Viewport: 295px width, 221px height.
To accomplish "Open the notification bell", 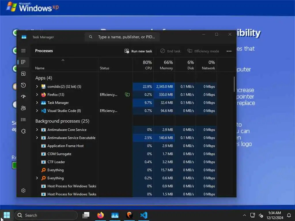I will click(x=289, y=215).
